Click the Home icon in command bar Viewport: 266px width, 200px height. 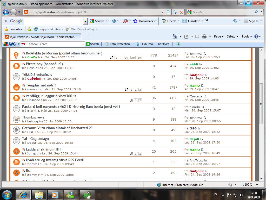tap(175, 36)
